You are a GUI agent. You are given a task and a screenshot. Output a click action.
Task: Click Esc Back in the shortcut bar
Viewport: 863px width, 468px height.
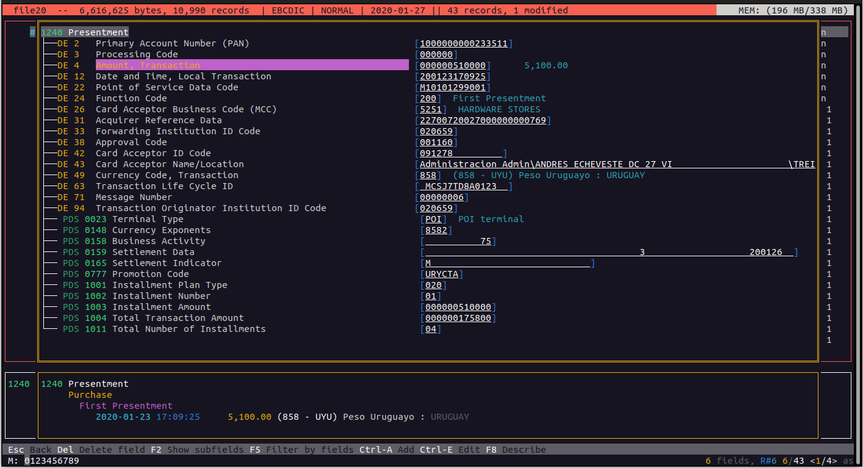pyautogui.click(x=30, y=450)
